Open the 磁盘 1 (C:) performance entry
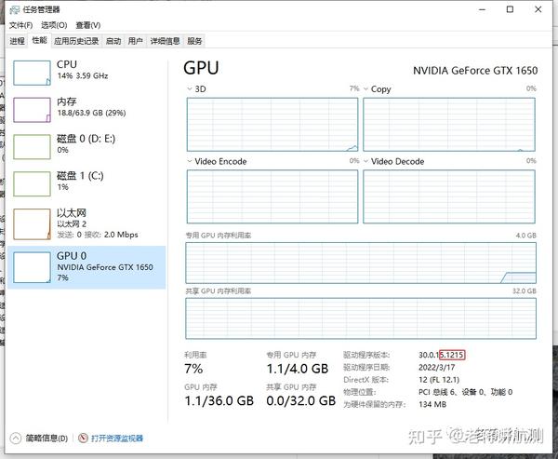The image size is (558, 459). coord(86,183)
